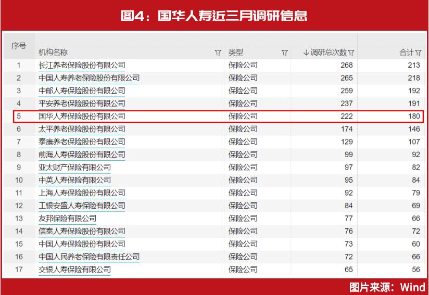429x295 pixels.
Task: Open link 中国人寿养老保险股份有限公司
Action: pos(89,78)
